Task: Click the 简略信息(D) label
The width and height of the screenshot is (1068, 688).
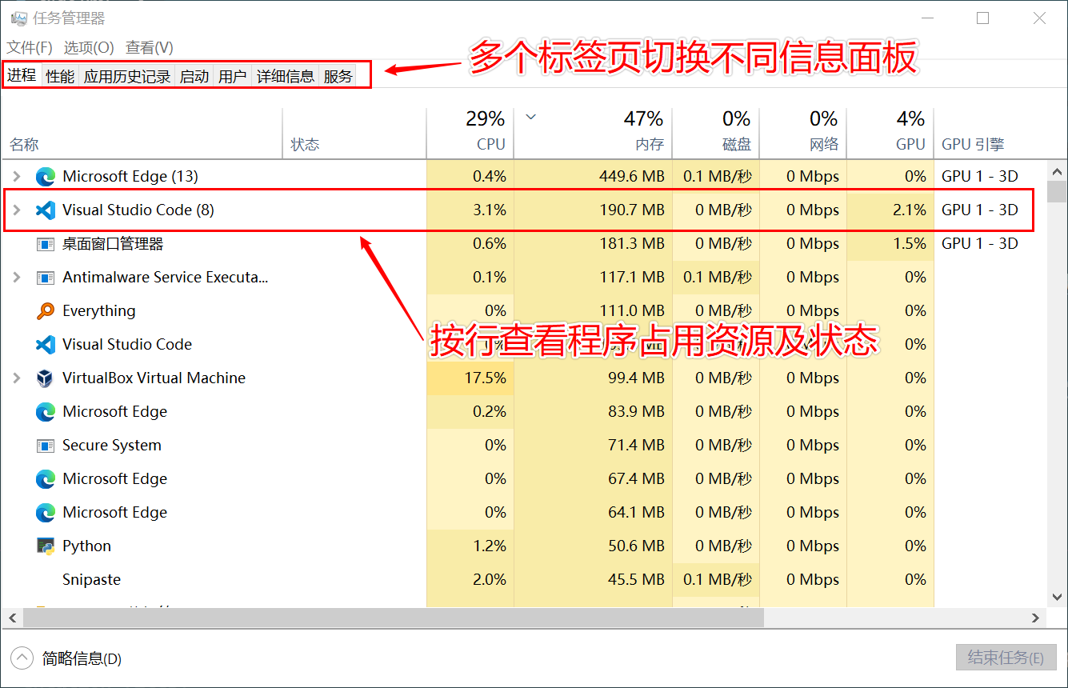Action: click(82, 658)
